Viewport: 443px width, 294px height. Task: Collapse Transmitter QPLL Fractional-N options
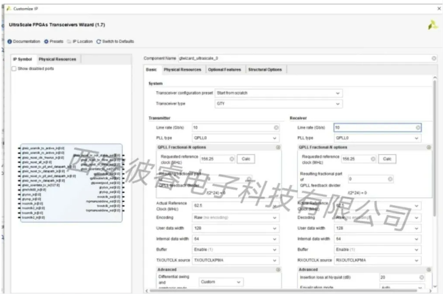[278, 147]
